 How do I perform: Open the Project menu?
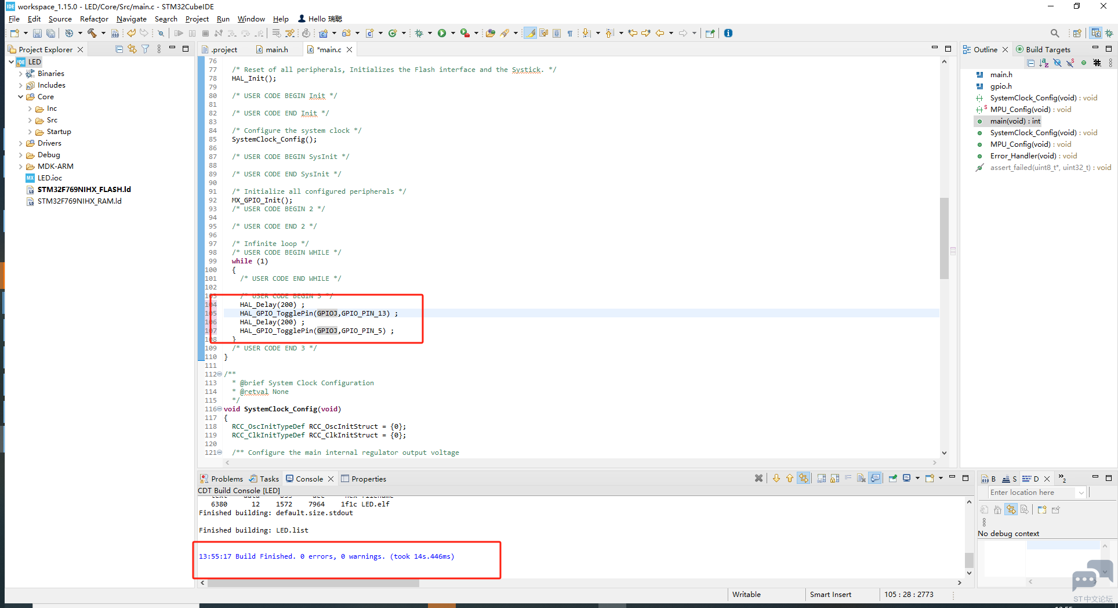click(197, 19)
